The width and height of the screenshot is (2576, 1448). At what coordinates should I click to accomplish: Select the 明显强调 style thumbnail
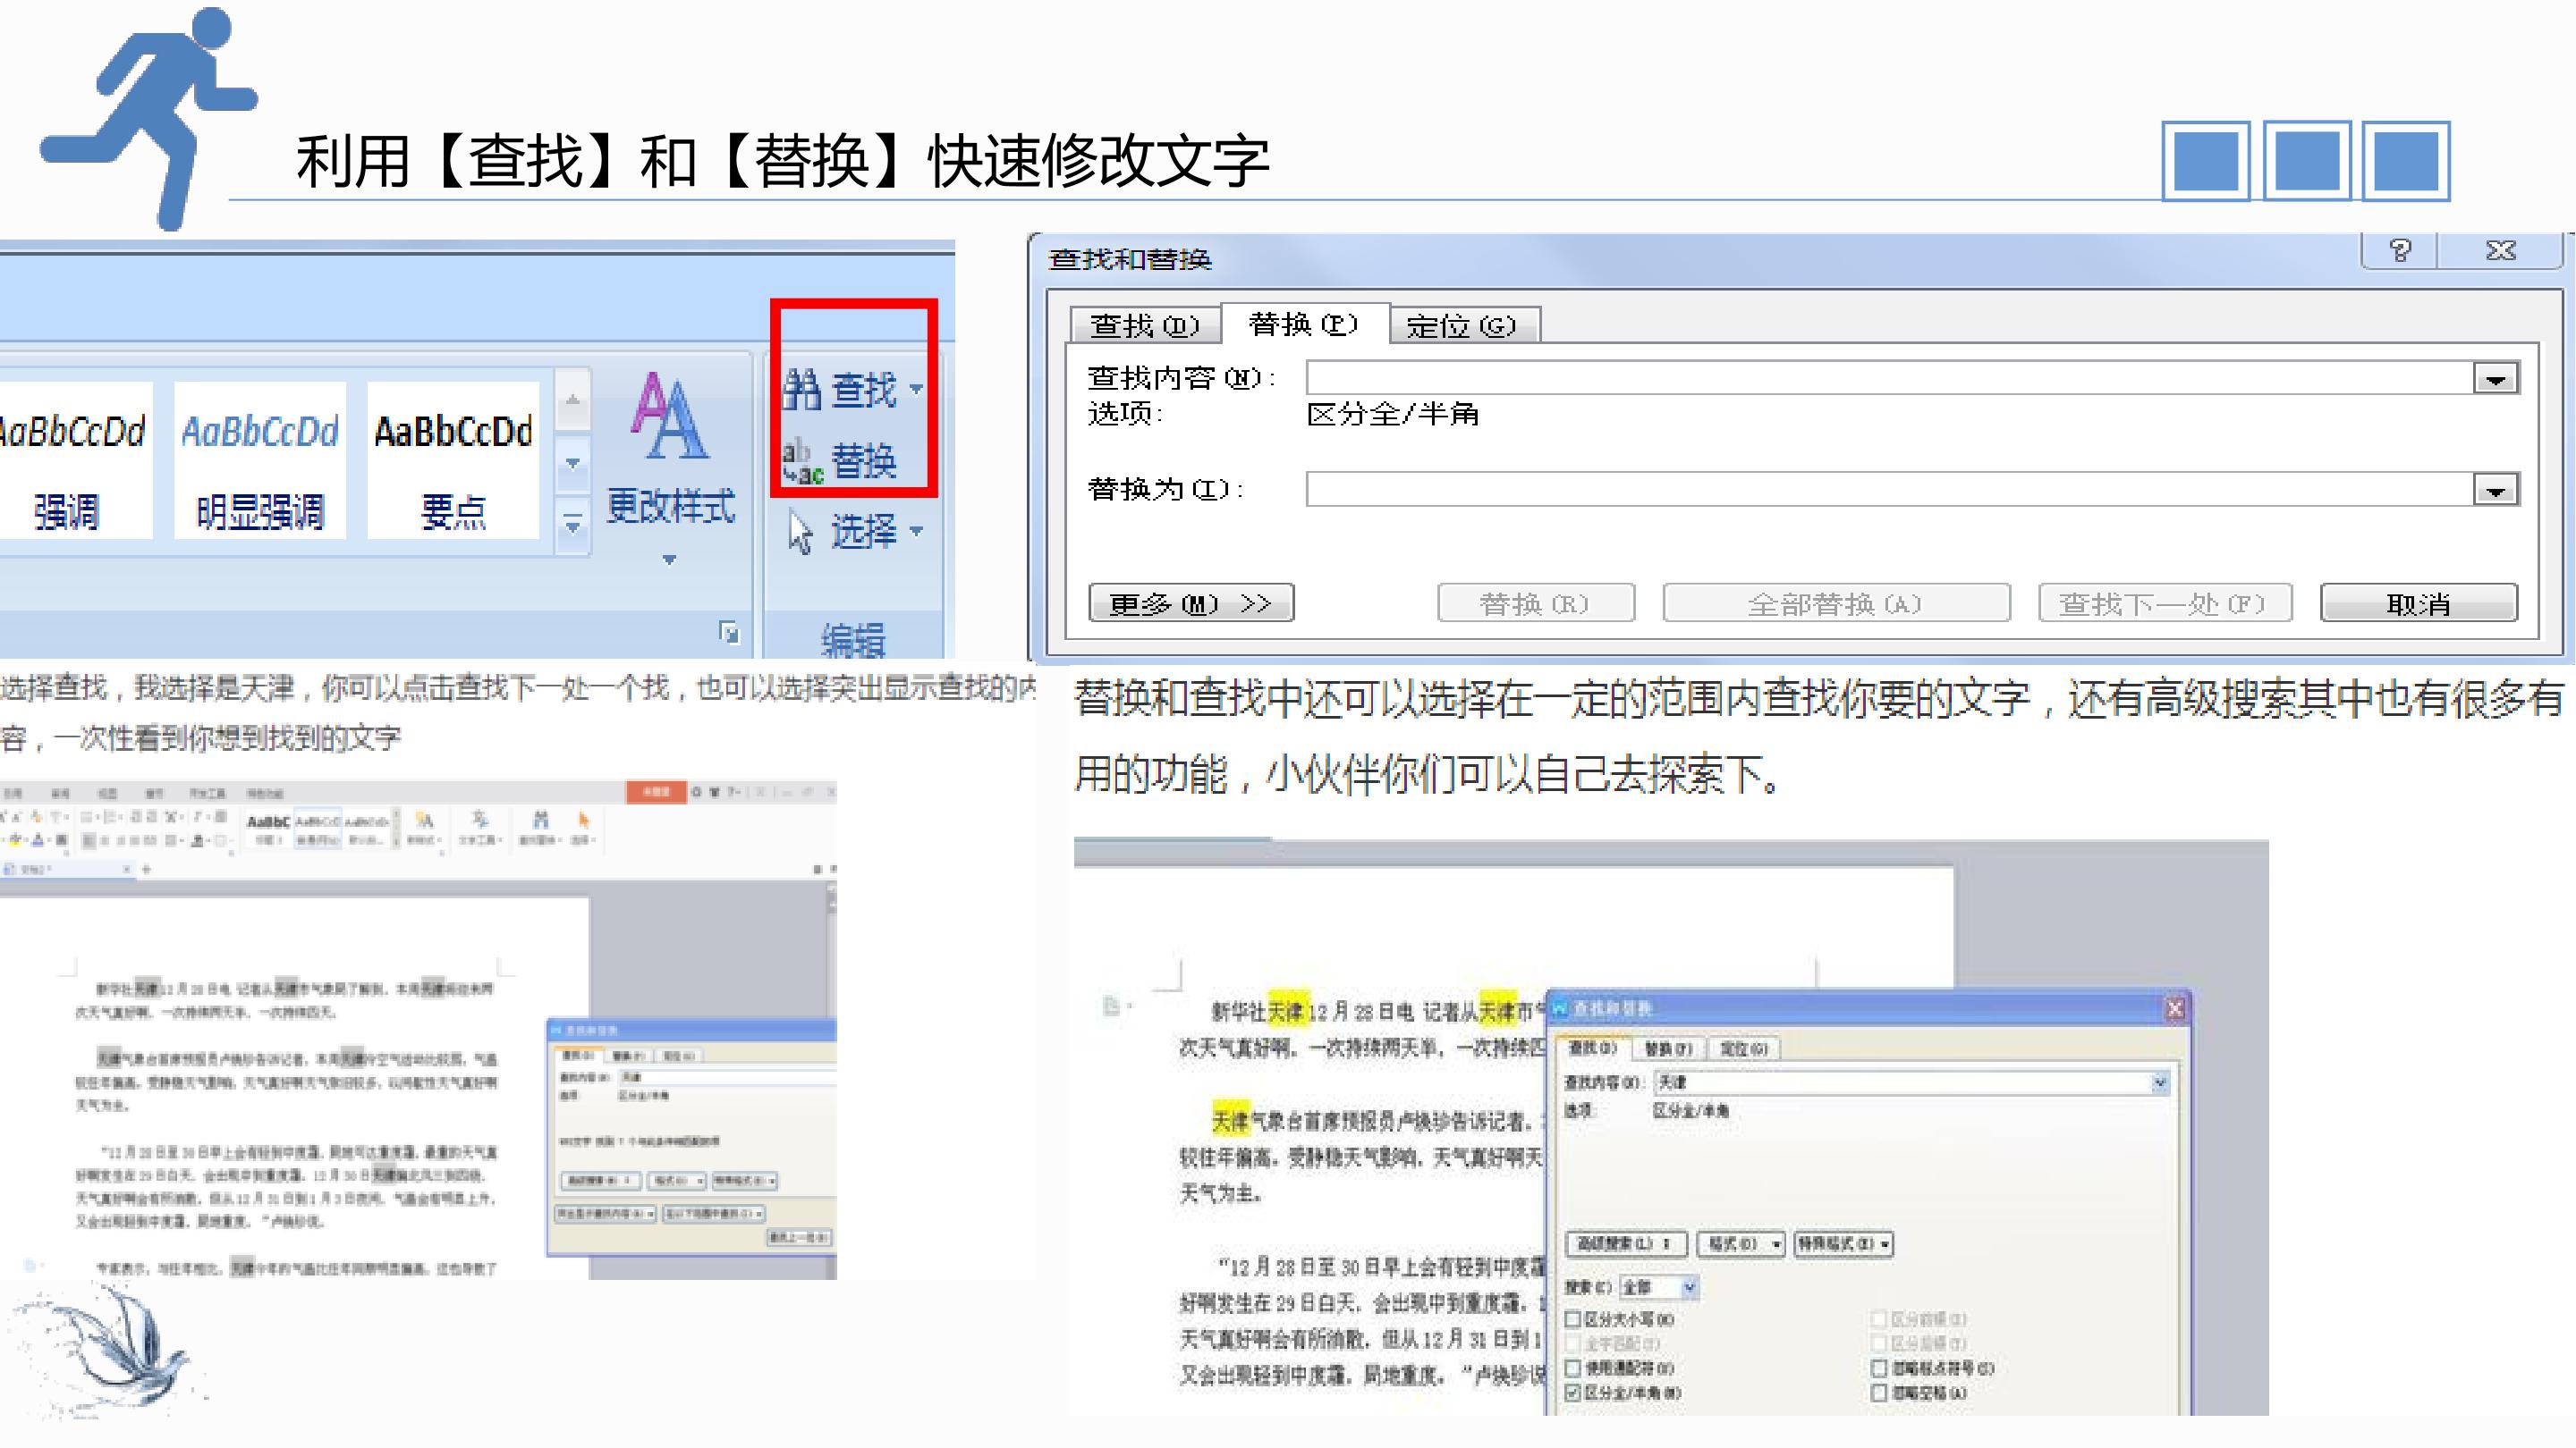pyautogui.click(x=260, y=460)
